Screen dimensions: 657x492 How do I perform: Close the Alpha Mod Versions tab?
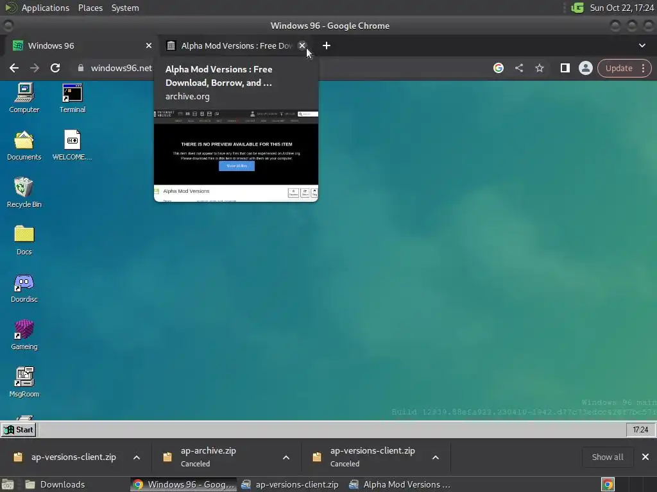[302, 45]
